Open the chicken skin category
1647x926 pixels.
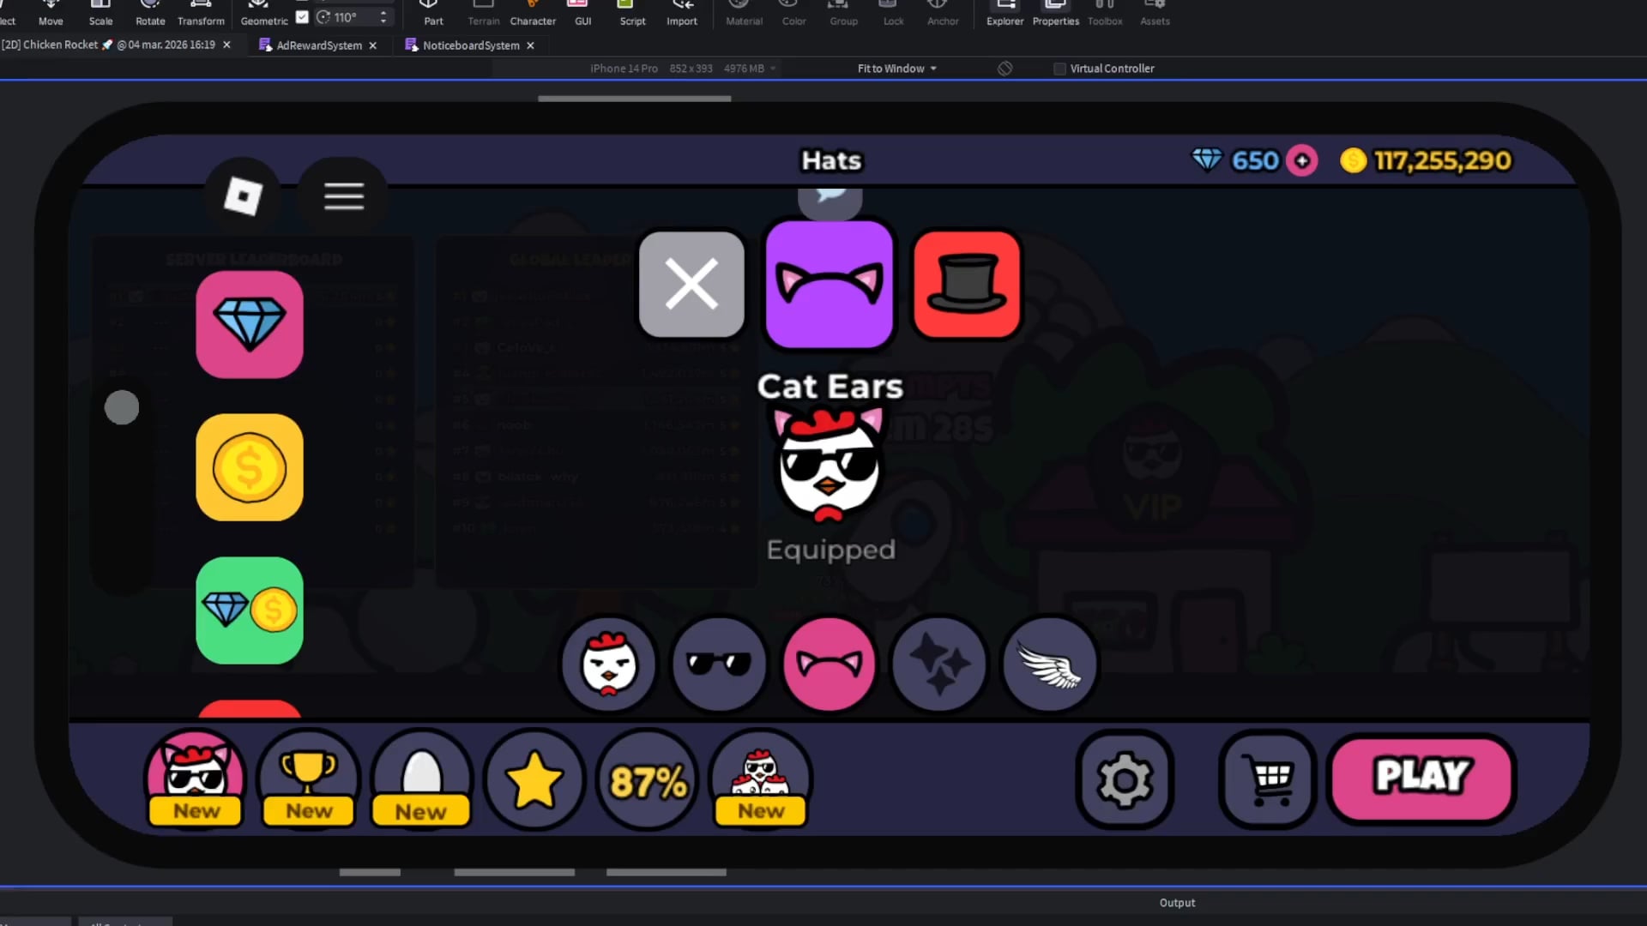pyautogui.click(x=609, y=664)
